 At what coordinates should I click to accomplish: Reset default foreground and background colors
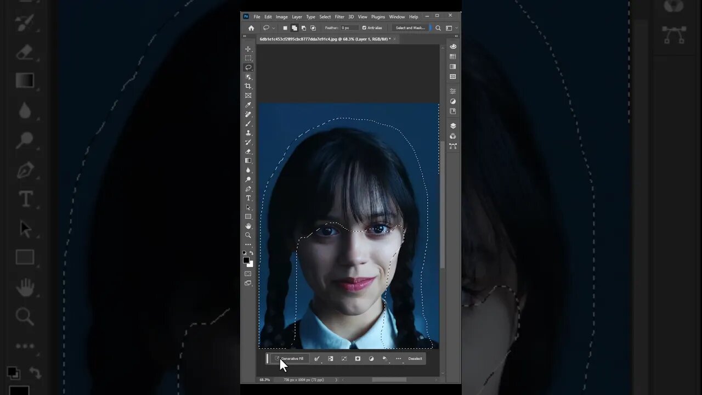[245, 253]
